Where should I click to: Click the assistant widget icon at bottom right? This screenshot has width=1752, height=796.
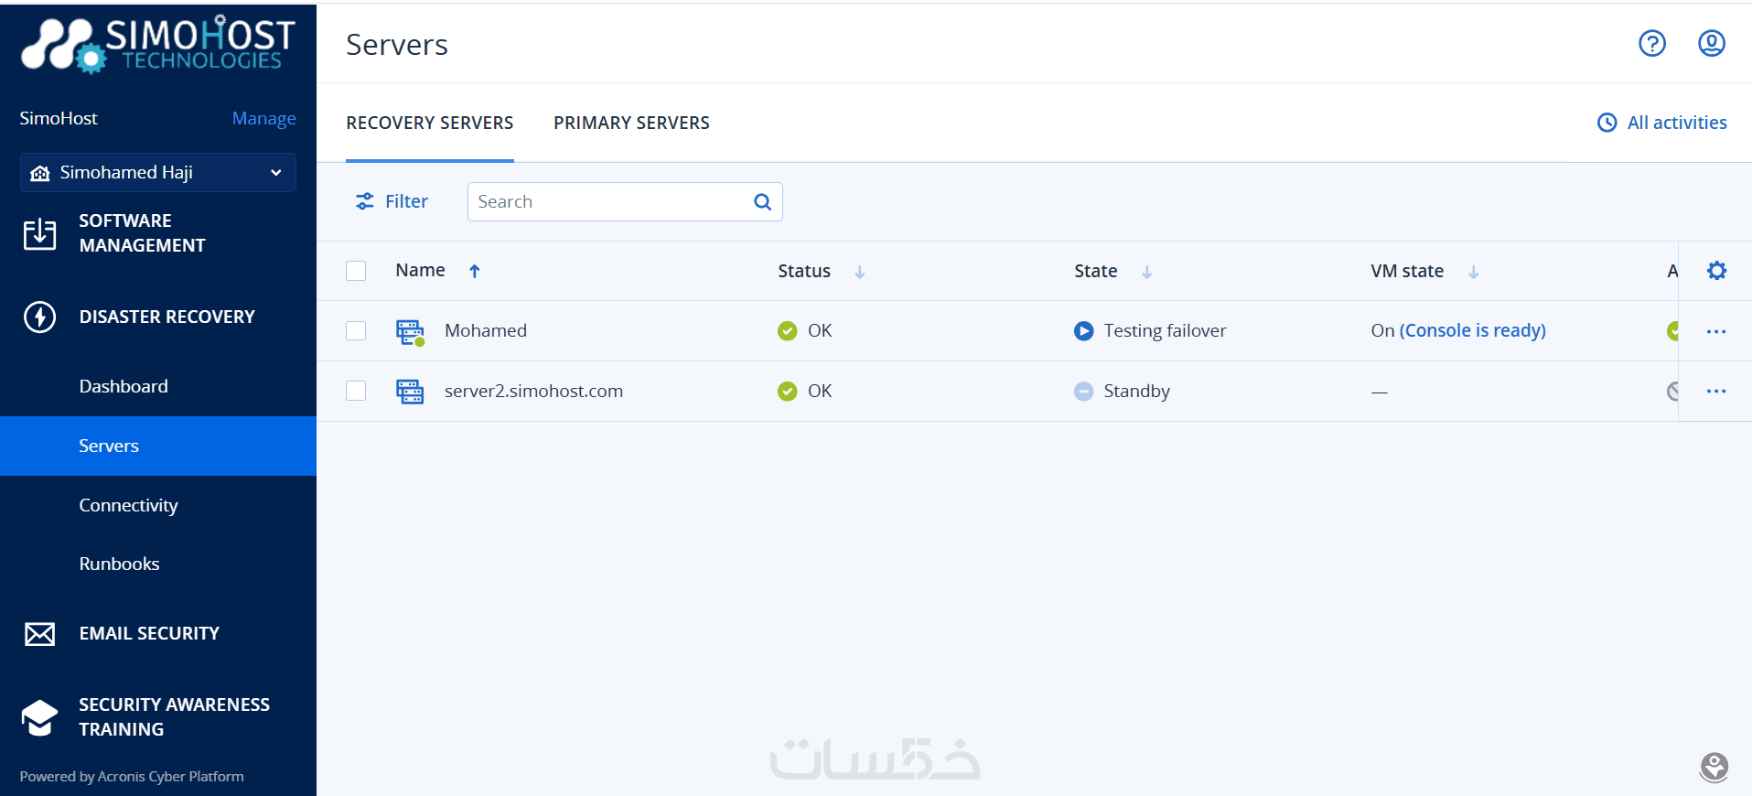coord(1714,767)
